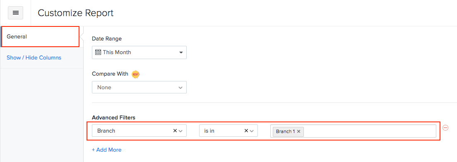Click the Branch filter field text
Screen dimensions: 457x162
(106, 131)
